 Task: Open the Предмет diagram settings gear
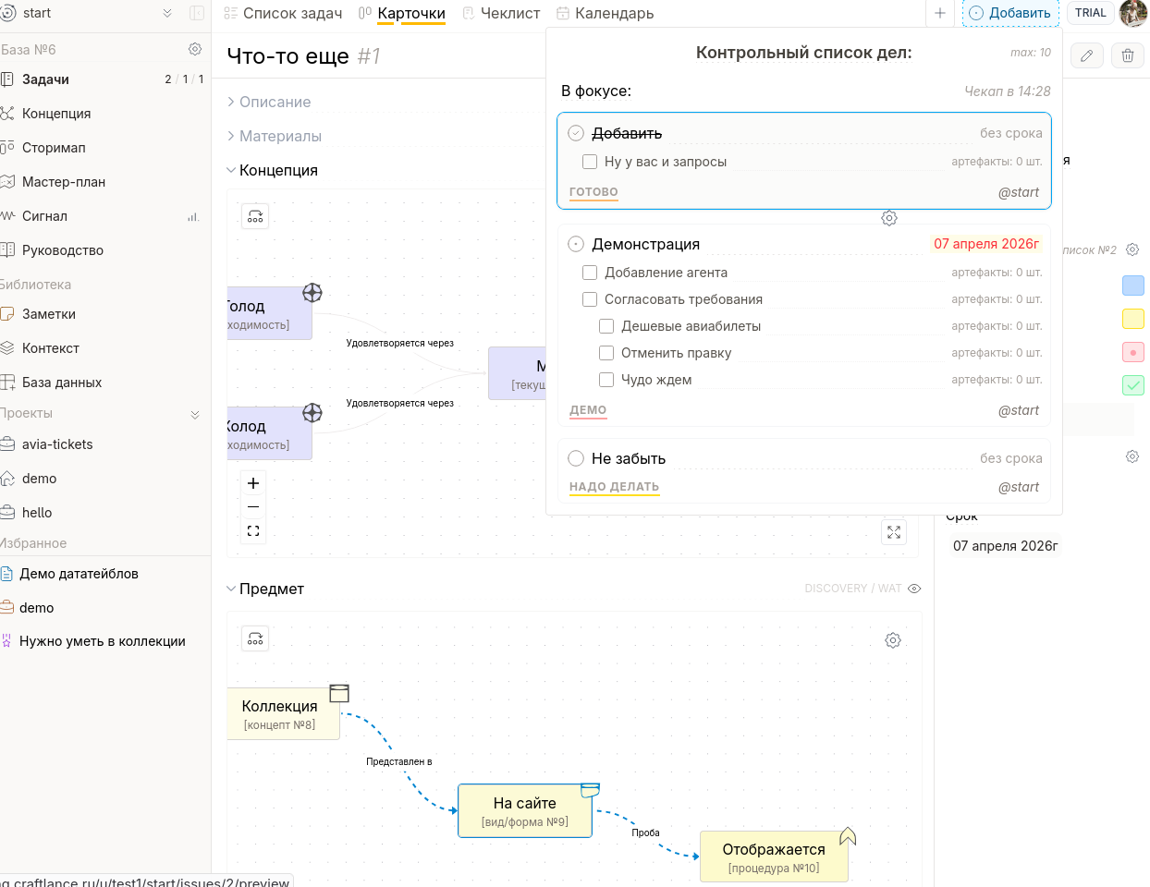pos(893,640)
